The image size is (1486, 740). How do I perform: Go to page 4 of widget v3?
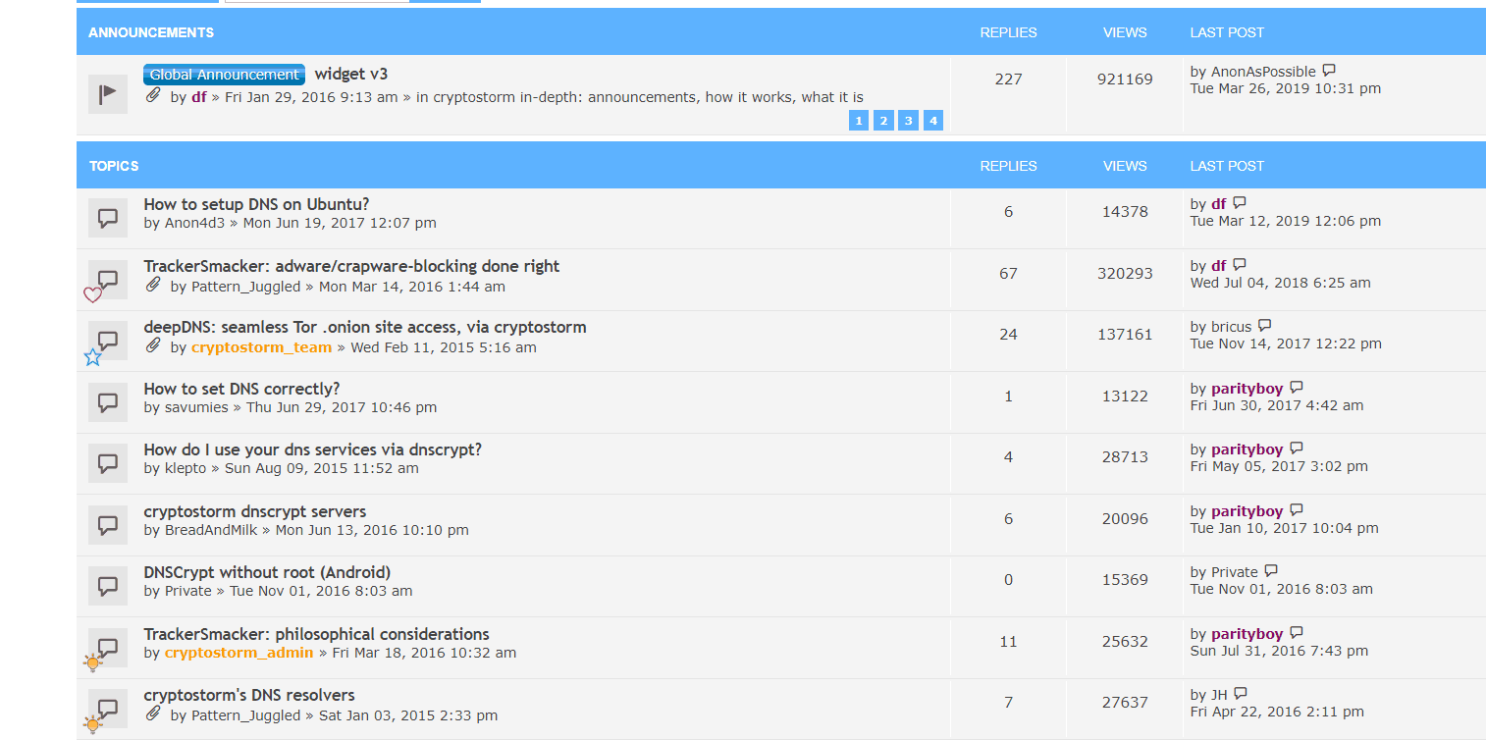pos(933,121)
